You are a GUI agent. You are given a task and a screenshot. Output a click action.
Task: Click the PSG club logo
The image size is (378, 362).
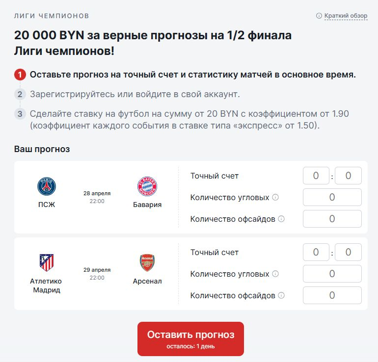click(47, 187)
